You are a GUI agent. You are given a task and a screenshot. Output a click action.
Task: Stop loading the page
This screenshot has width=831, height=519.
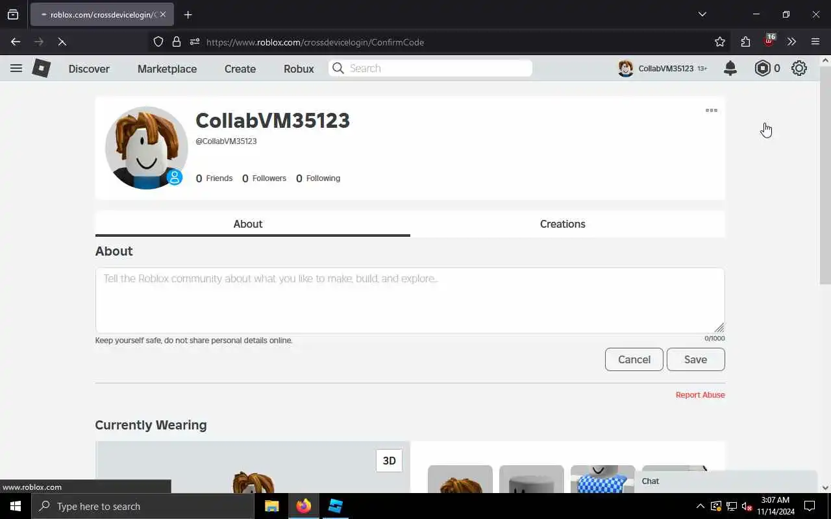coord(62,42)
